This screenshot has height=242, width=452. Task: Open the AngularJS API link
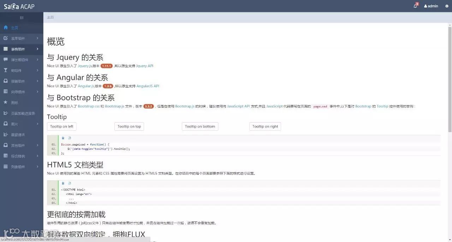(x=148, y=86)
